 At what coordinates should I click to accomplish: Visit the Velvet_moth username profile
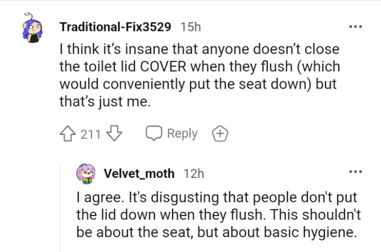click(139, 174)
